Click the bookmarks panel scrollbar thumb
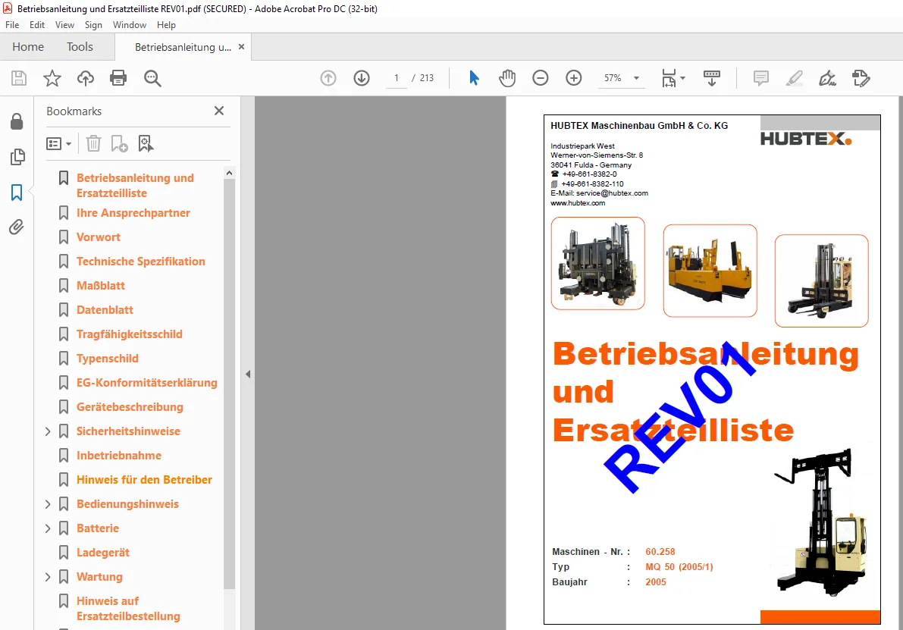Viewport: 903px width, 630px height. tap(229, 383)
